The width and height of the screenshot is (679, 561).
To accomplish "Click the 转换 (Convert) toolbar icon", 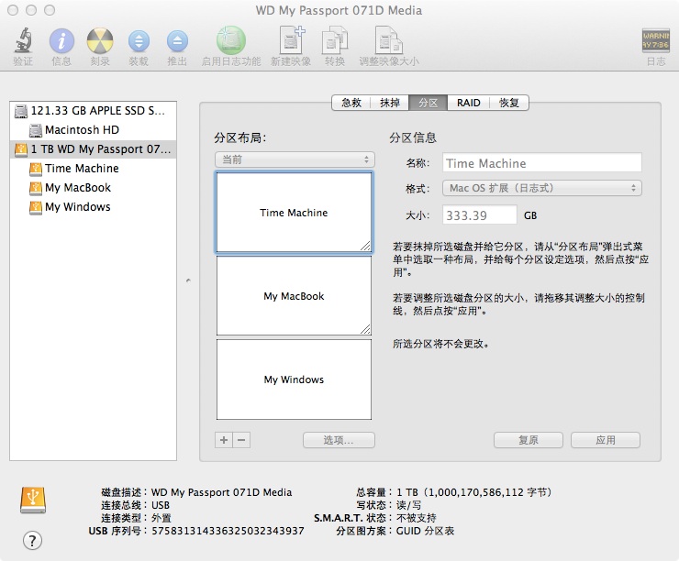I will coord(334,41).
